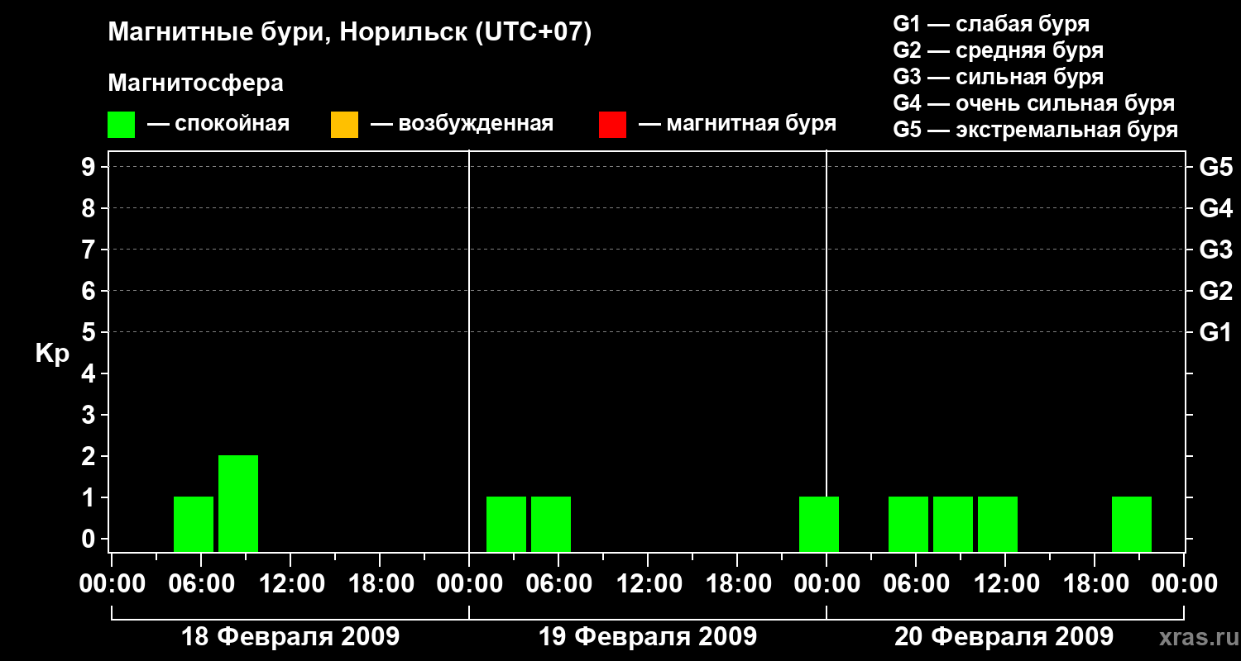Click the Kp axis value 5
Viewport: 1241px width, 661px height.
click(90, 332)
